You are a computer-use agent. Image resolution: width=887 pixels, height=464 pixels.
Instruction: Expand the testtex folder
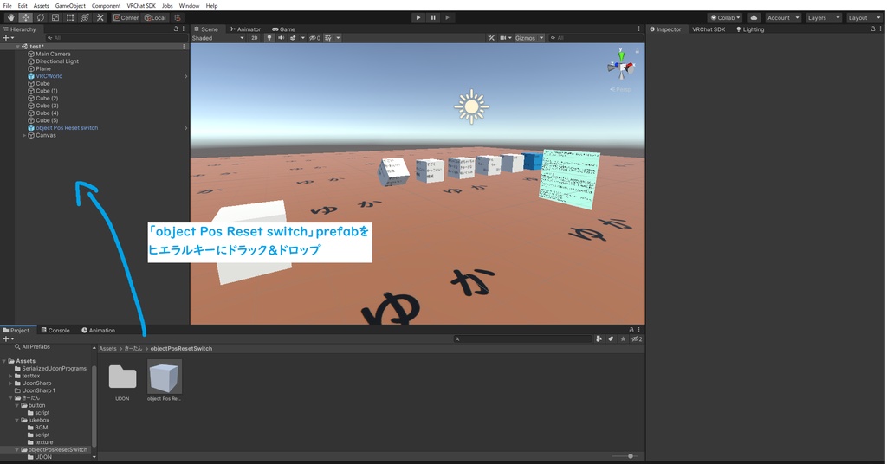coord(10,376)
